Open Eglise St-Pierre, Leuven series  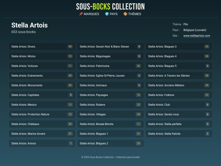tap(110, 76)
